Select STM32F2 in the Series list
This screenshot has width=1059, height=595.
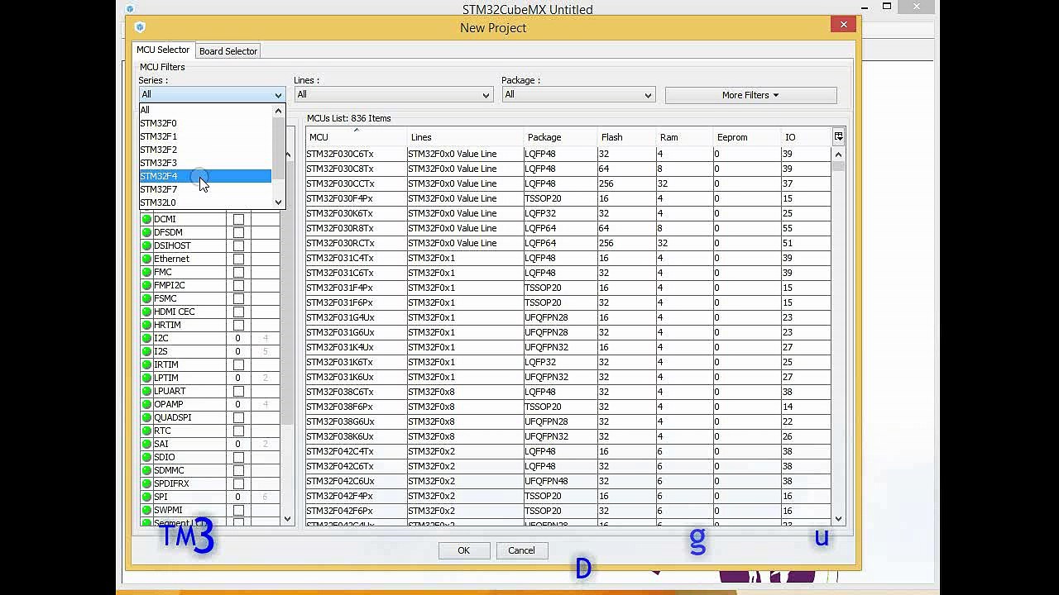[204, 150]
